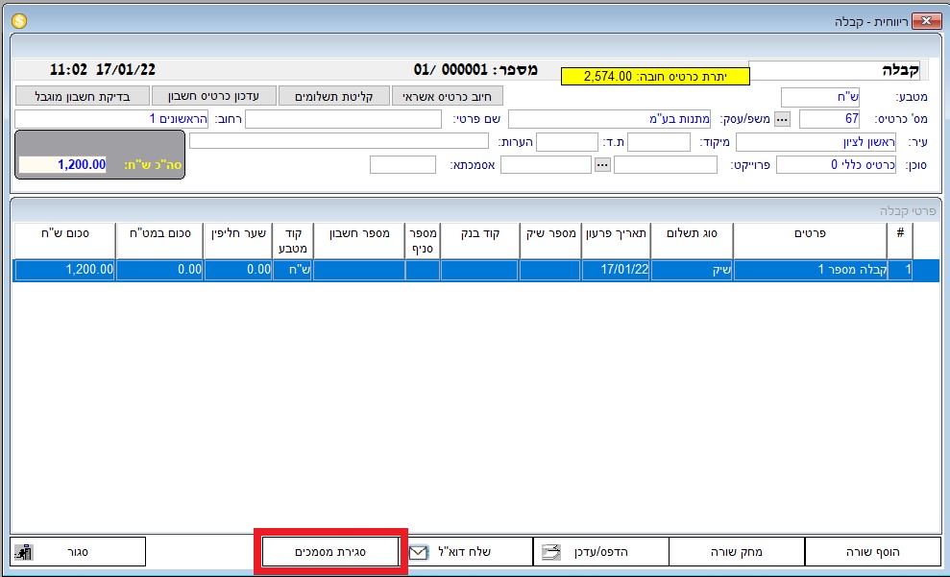Click the envelope icon on שלח דוא"ל
Image resolution: width=950 pixels, height=577 pixels.
(419, 552)
